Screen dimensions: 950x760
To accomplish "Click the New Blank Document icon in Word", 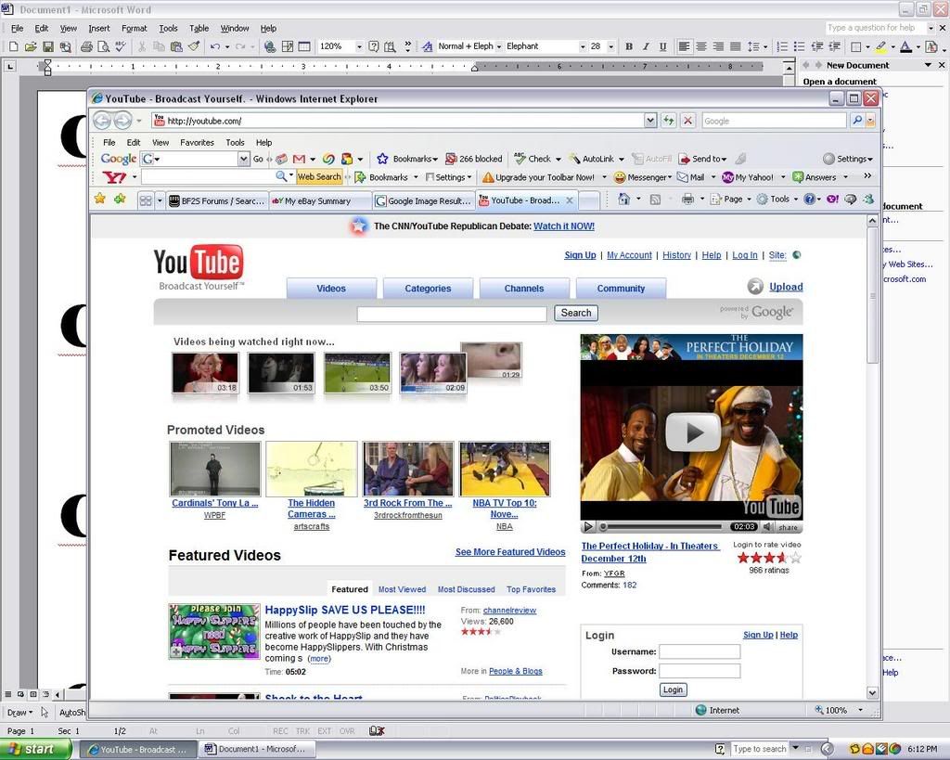I will [13, 46].
